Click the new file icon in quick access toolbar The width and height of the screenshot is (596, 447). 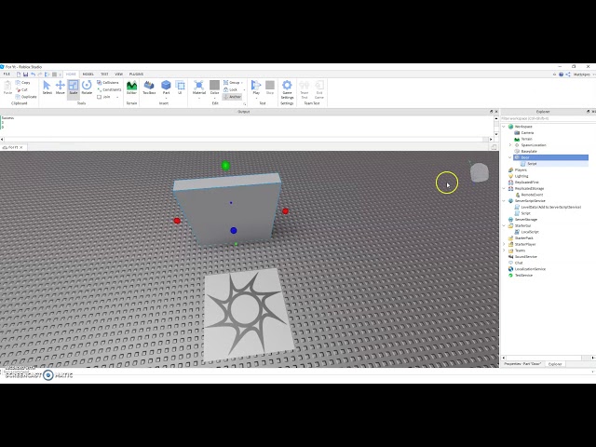(x=19, y=74)
